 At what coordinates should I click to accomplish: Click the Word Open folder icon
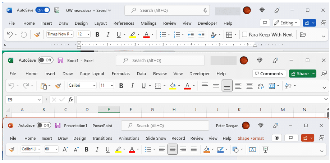[303, 35]
